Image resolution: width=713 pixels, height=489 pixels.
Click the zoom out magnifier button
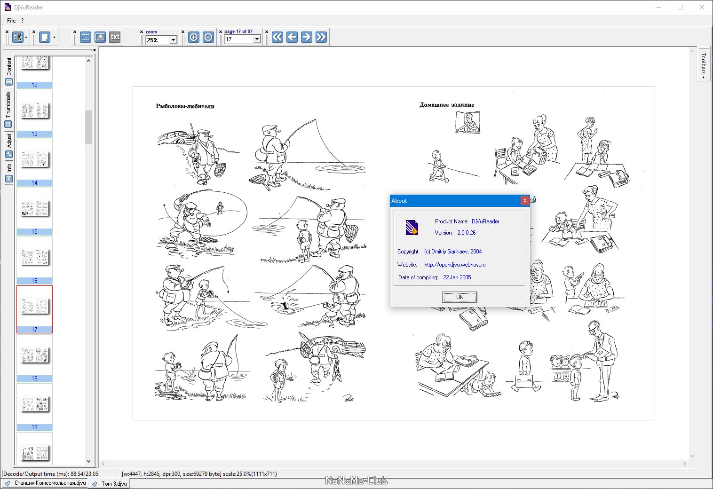[208, 37]
